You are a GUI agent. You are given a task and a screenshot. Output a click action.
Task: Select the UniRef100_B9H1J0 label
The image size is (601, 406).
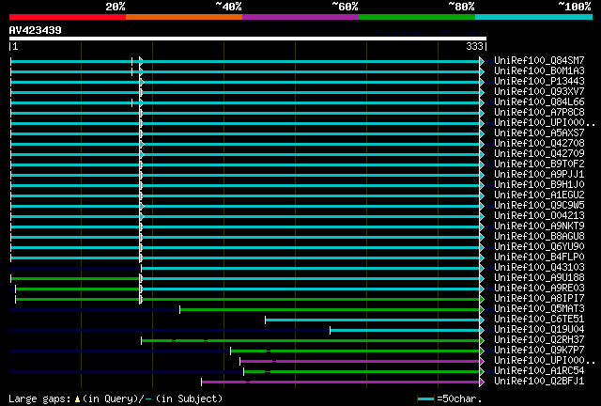click(539, 185)
